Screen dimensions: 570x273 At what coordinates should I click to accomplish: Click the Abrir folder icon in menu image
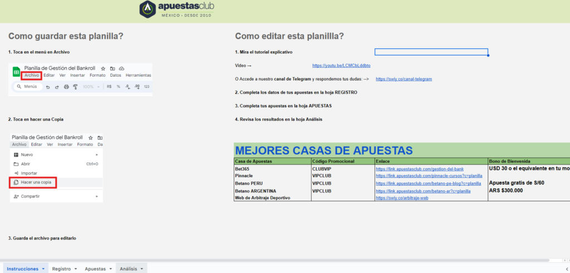pyautogui.click(x=16, y=163)
